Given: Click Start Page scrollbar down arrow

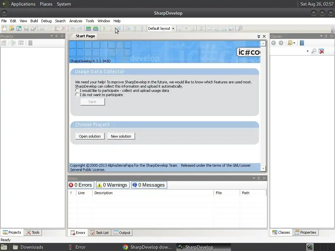Looking at the screenshot, I should pyautogui.click(x=263, y=169).
